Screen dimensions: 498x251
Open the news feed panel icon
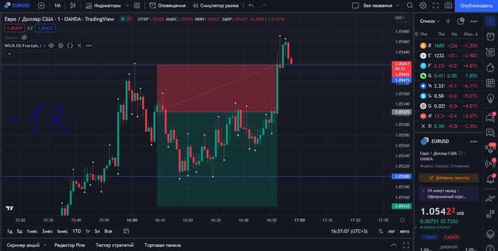(490, 52)
